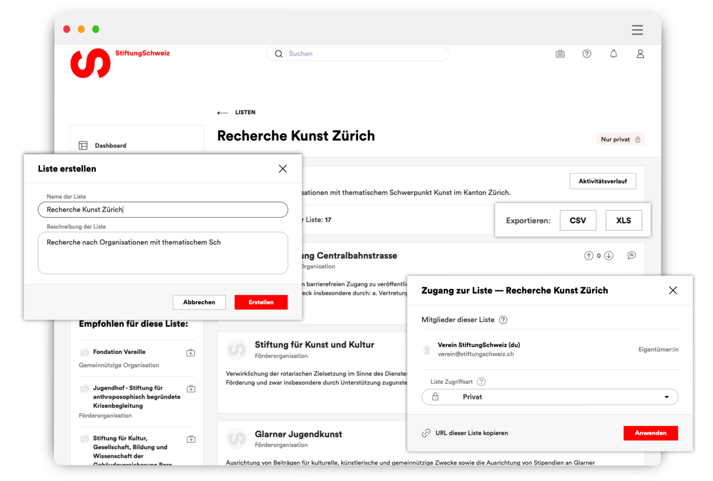Toggle the Nur privat visibility badge
The image size is (713, 481).
tap(620, 139)
